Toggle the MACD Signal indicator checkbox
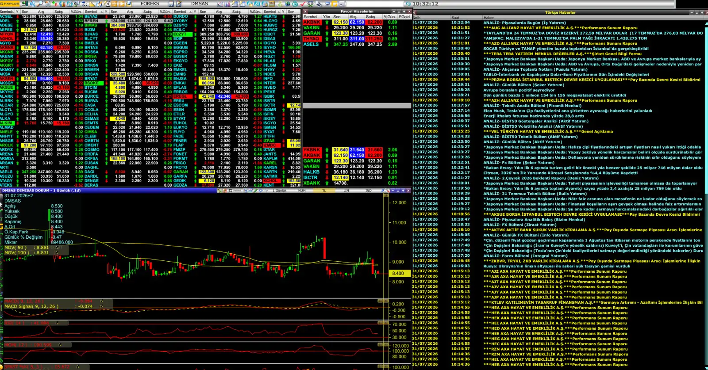The image size is (708, 370). [101, 306]
